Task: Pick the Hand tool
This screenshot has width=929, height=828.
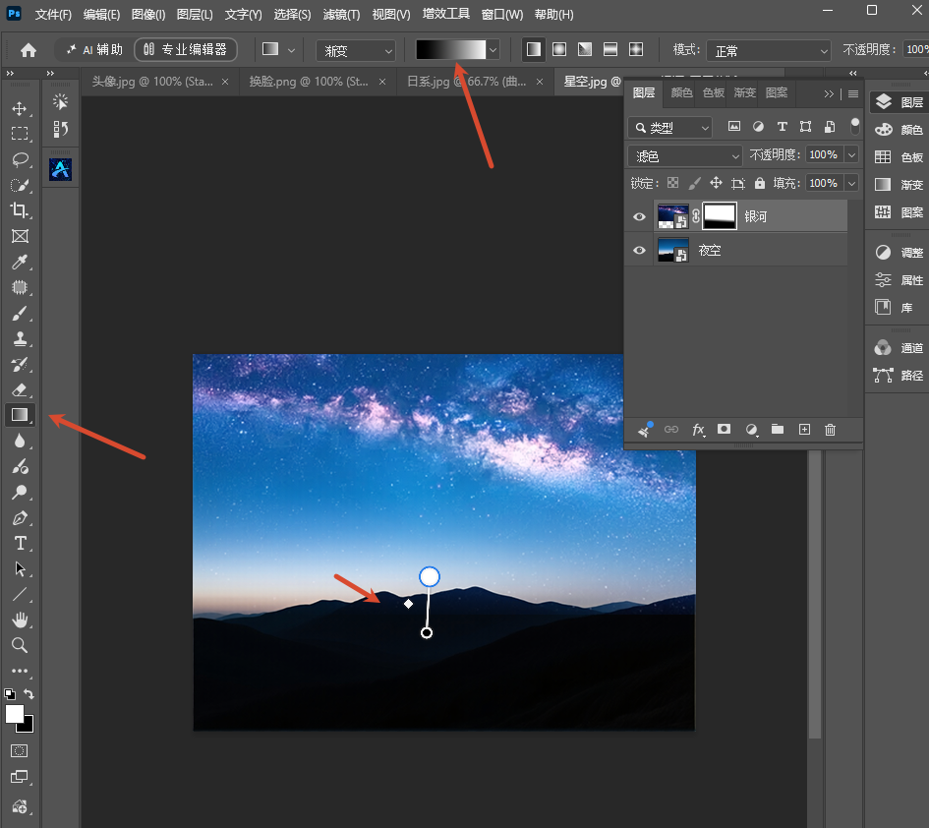Action: (20, 620)
